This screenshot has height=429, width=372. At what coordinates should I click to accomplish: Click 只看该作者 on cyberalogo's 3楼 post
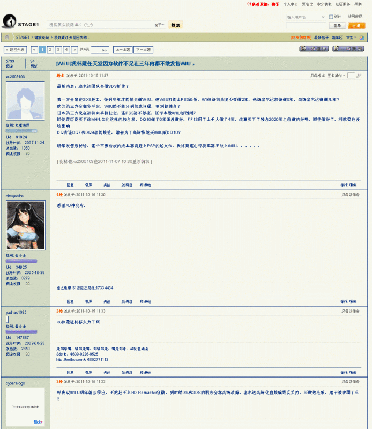(351, 382)
